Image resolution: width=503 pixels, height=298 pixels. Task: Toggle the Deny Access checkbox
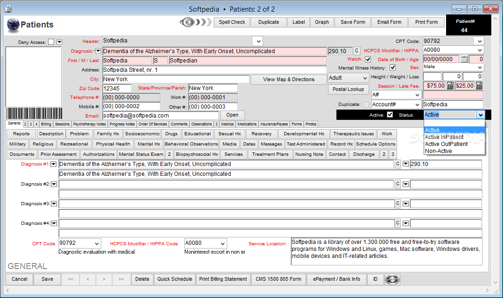coord(51,42)
